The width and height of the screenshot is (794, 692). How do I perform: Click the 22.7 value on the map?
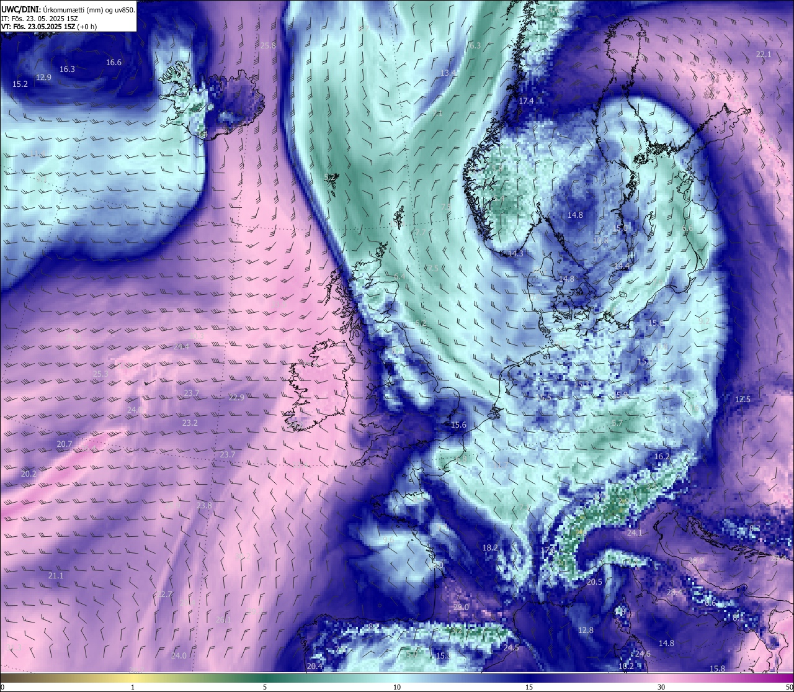(x=164, y=594)
